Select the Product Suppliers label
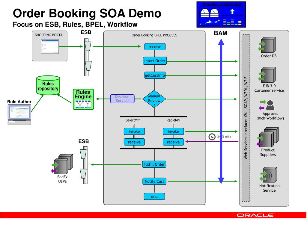This screenshot has height=230, width=307. 268,152
